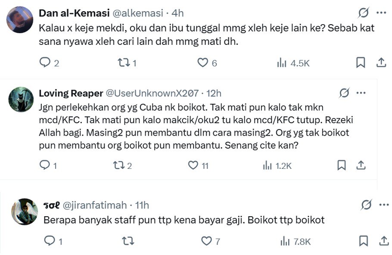The image size is (392, 255).
Task: Reply to Dan al-Kemasi's tweet
Action: (x=45, y=63)
